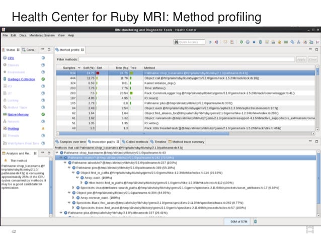
Task: Minimize the Status view panel
Action: click(43, 49)
